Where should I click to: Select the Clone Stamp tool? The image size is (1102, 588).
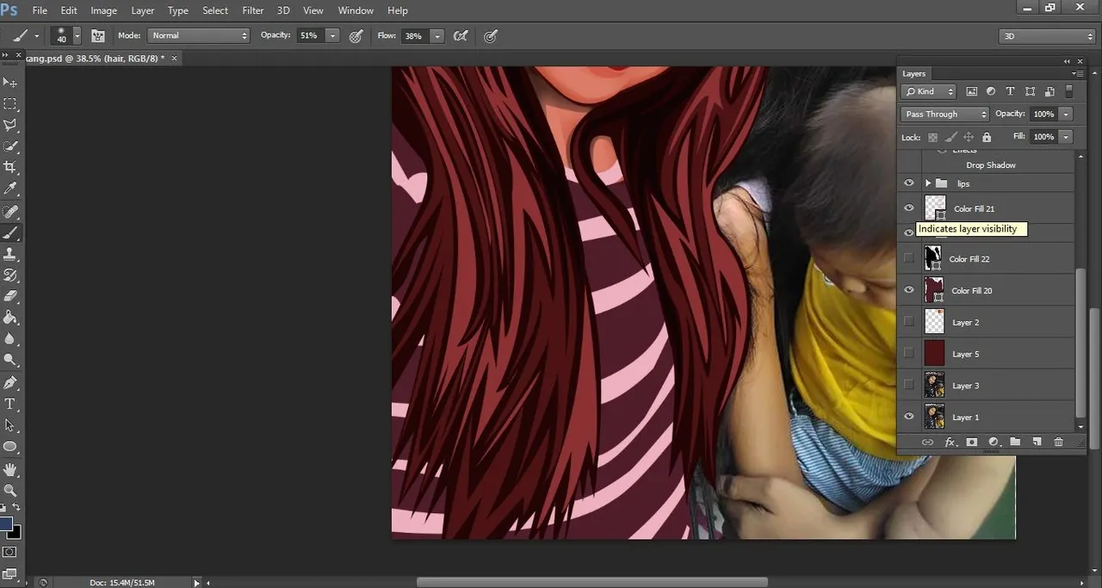[10, 255]
